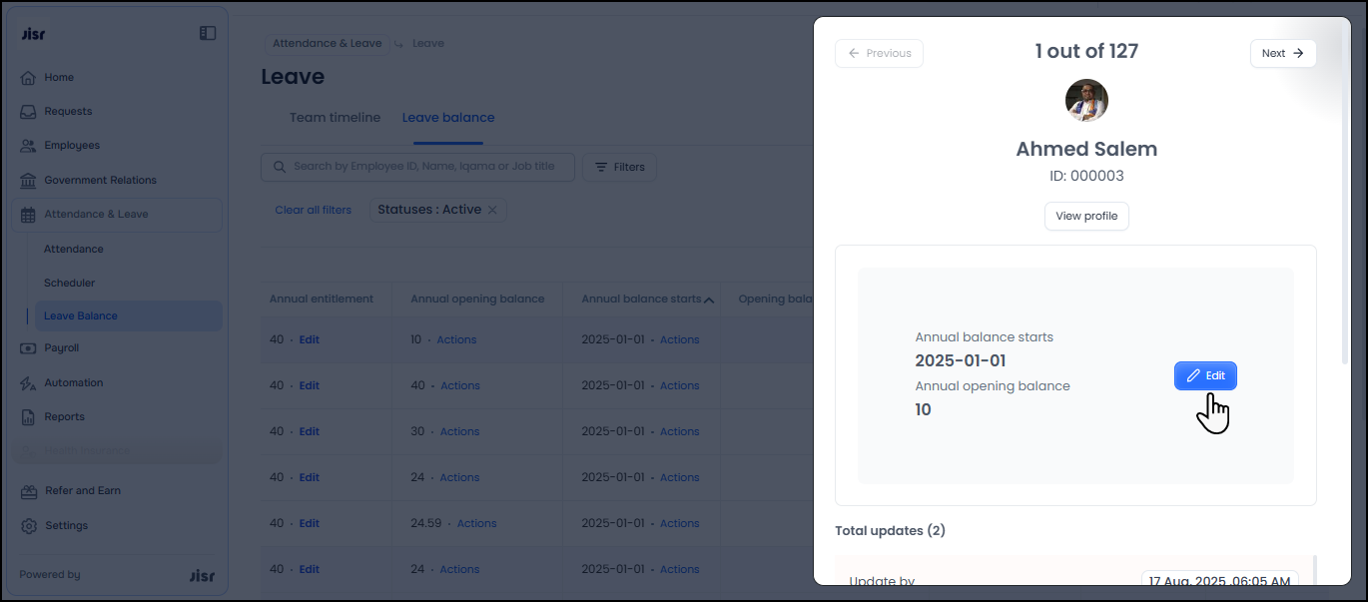The image size is (1368, 602).
Task: Open Settings via the gear icon
Action: (28, 526)
